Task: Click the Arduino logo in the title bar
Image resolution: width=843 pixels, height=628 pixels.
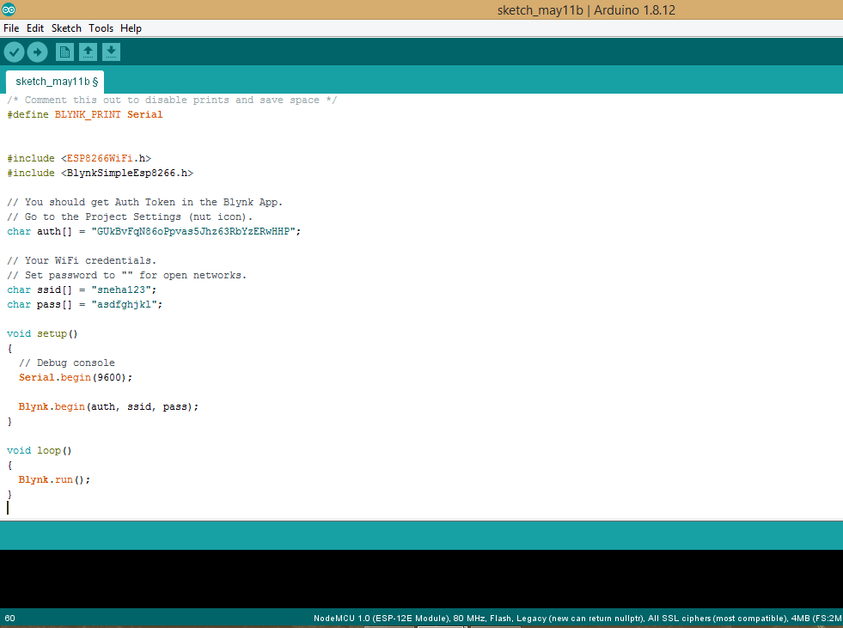Action: 9,9
